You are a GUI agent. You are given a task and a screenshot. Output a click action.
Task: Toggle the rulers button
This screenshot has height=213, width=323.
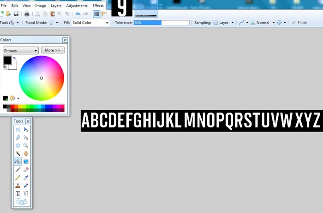(104, 14)
